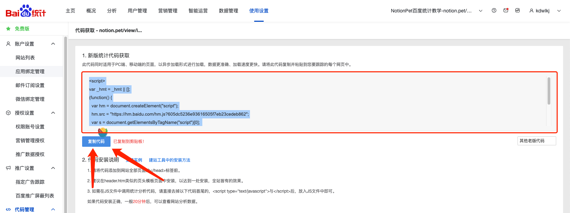Click the cube icon beside 授权设置

(8, 113)
